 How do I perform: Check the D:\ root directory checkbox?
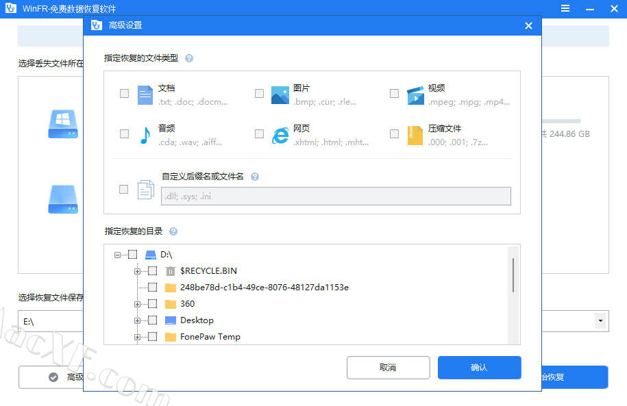click(x=133, y=255)
